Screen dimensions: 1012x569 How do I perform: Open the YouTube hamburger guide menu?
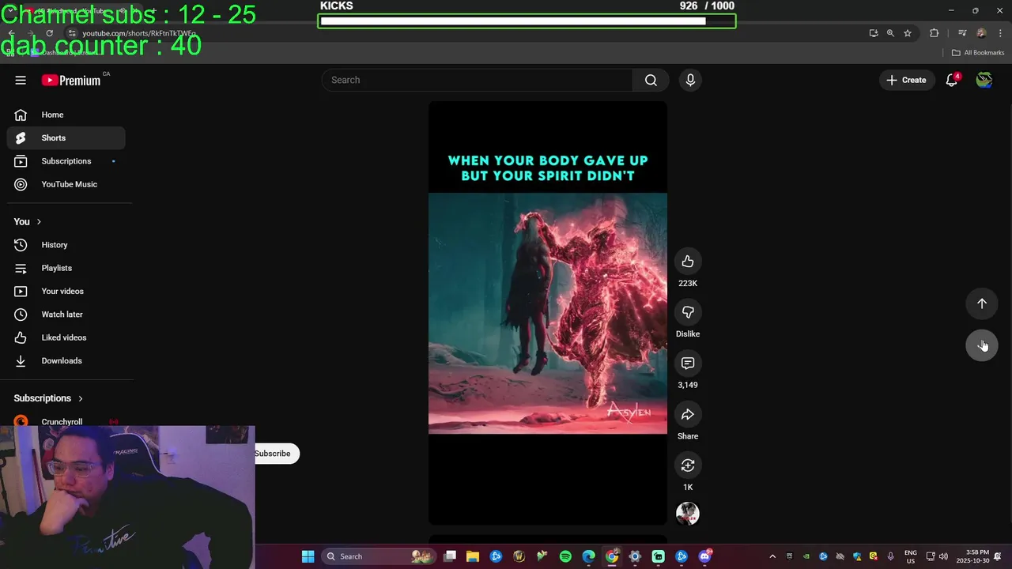point(21,80)
